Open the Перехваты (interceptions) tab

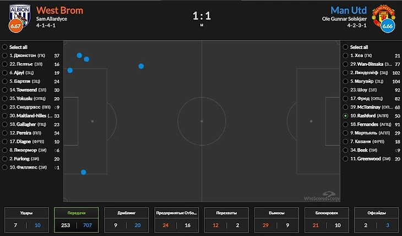tap(226, 220)
